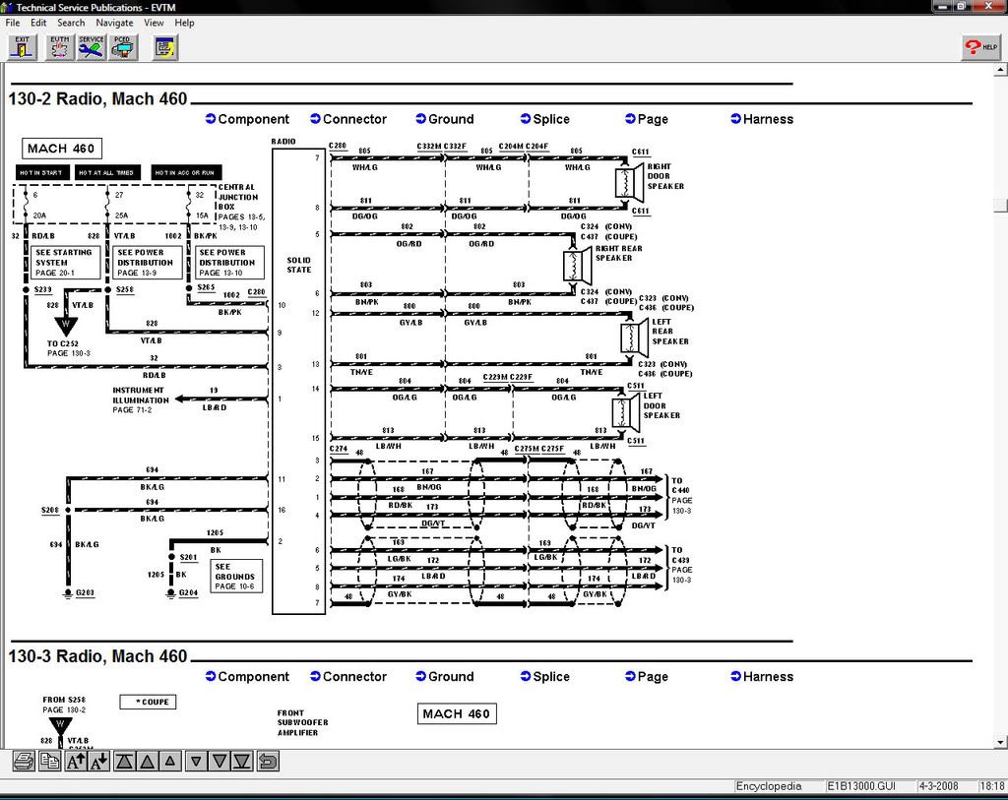Click 'SEE STARTING SYSTEM PAGE 20-1' box
Image resolution: width=1008 pixels, height=800 pixels.
point(66,262)
